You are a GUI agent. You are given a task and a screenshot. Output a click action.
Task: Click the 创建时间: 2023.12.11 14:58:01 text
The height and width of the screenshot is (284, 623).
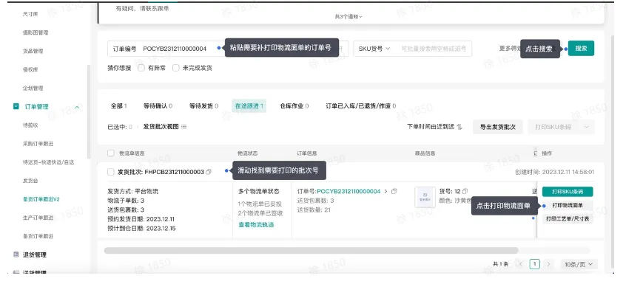point(554,172)
